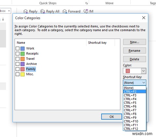
Task: Click the Delete button
Action: [x=135, y=59]
